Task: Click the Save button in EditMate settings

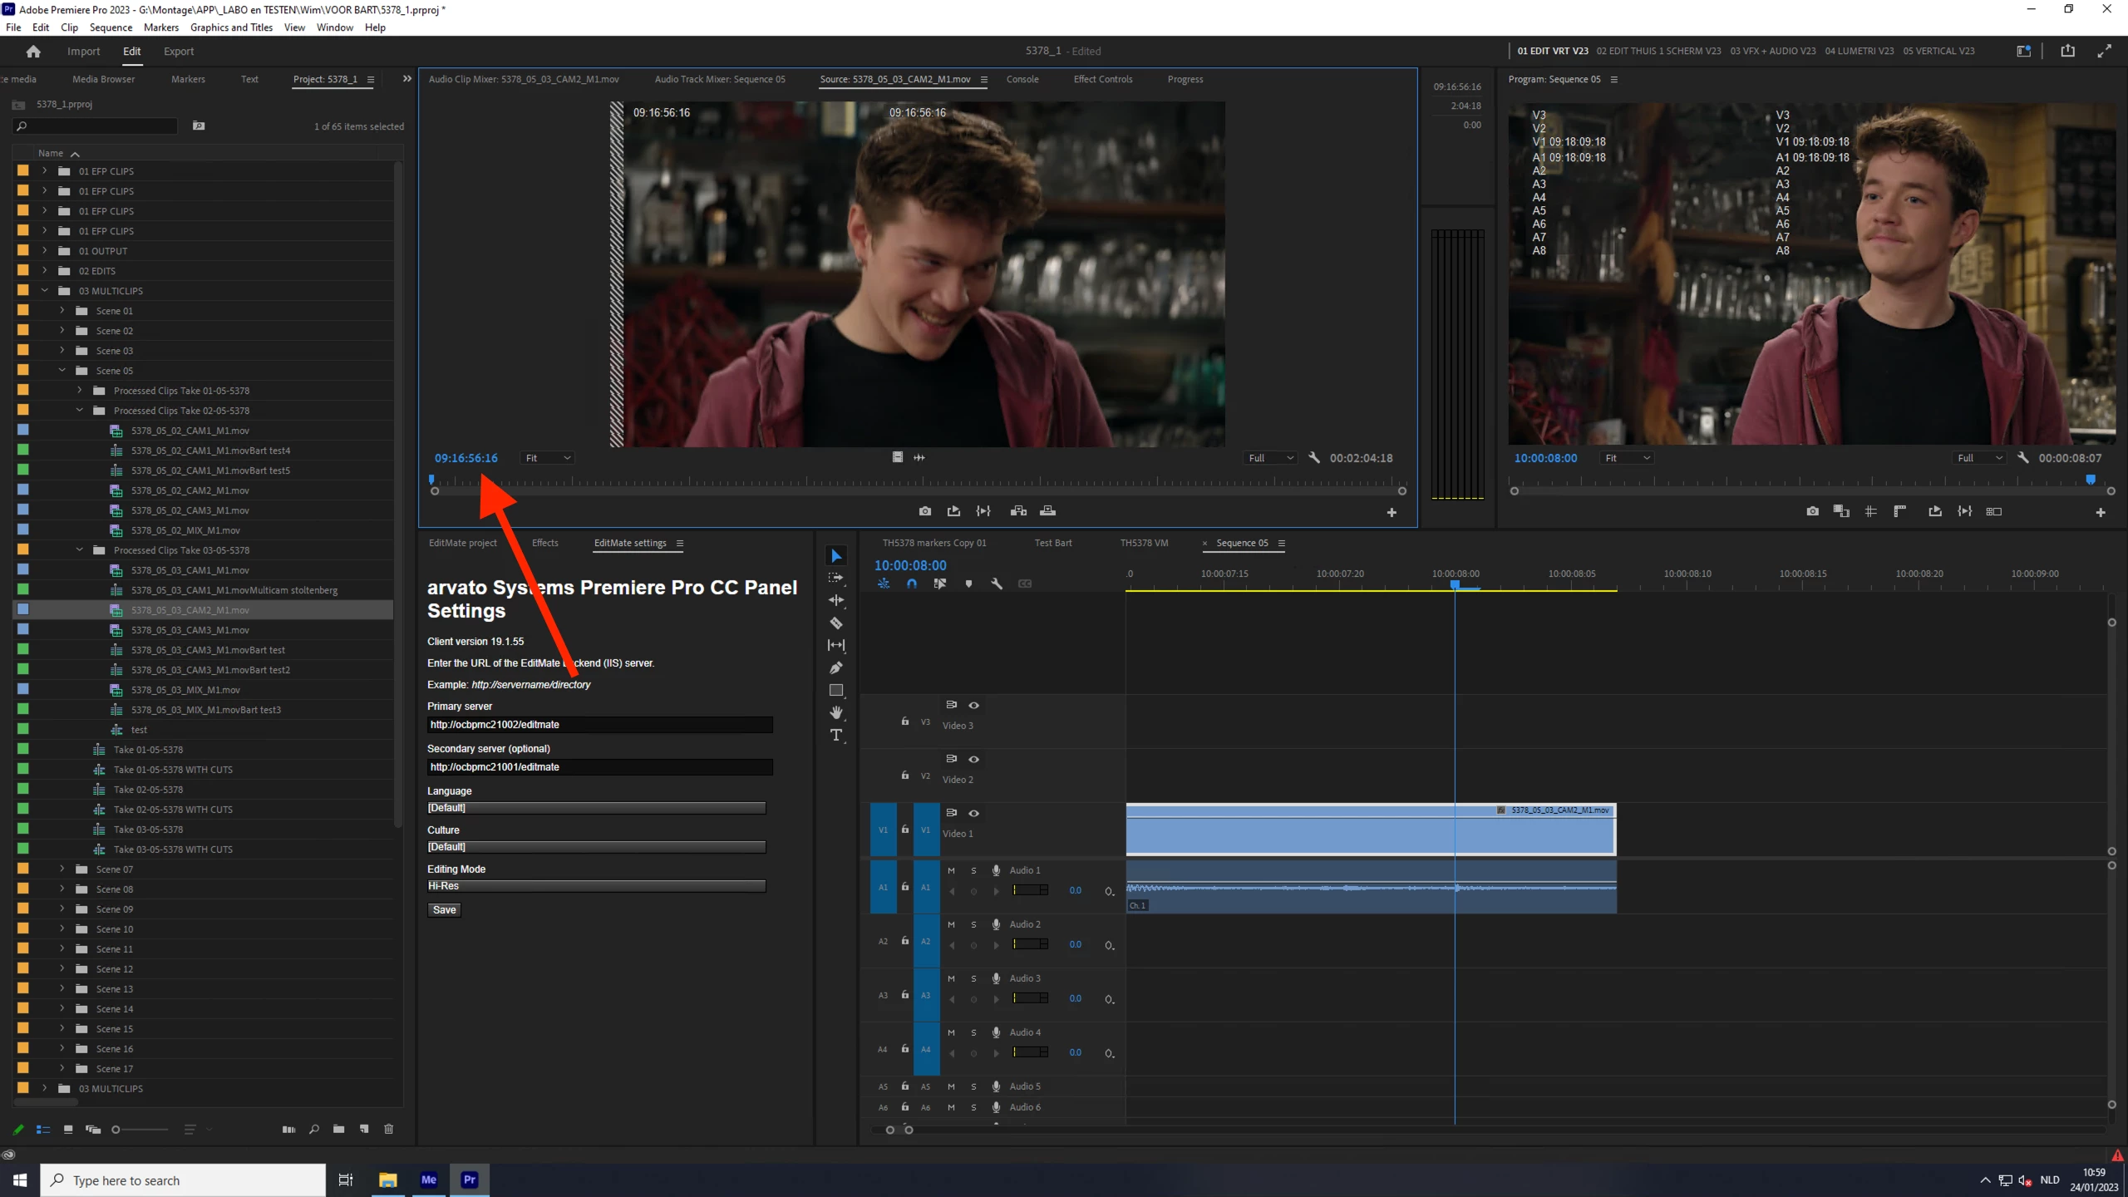Action: click(x=444, y=910)
